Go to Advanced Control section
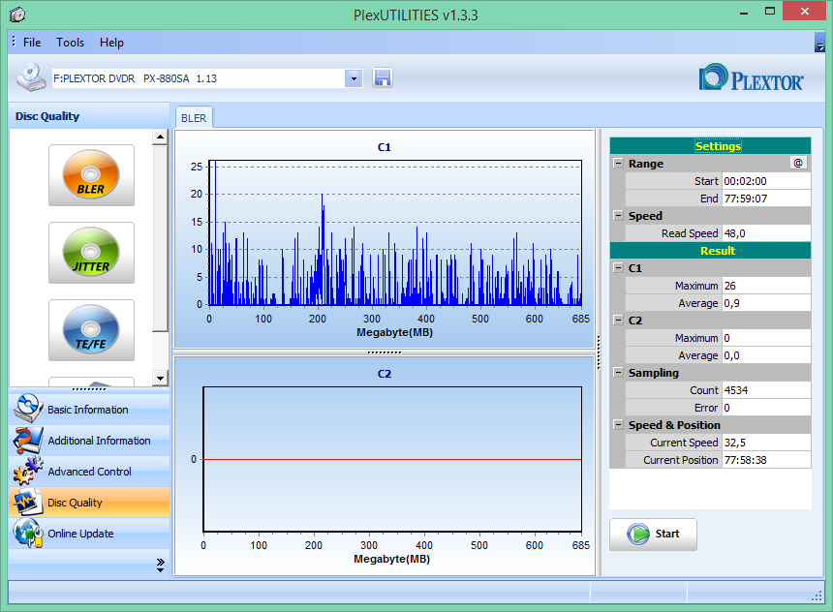833x612 pixels. pyautogui.click(x=89, y=472)
